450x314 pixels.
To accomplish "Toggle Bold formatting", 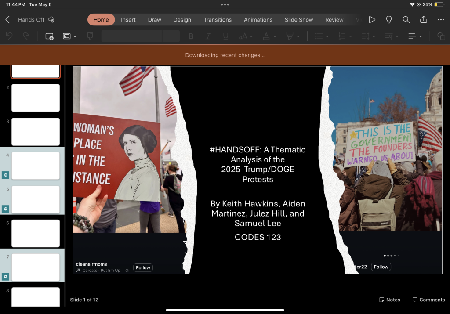I will [x=191, y=36].
